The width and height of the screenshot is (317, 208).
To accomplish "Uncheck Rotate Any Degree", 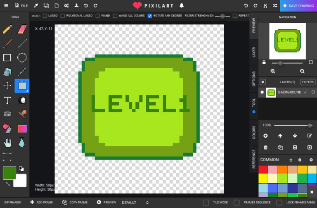I will tap(150, 16).
